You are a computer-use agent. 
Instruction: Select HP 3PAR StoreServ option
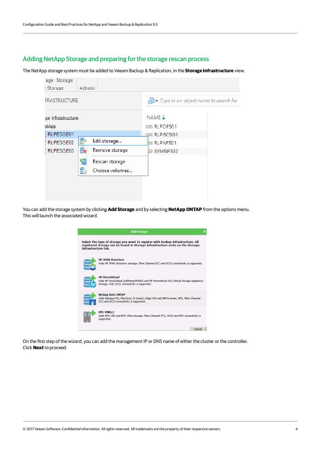(142, 264)
